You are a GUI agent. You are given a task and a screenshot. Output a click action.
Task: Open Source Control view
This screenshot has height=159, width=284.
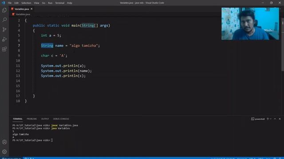tap(4, 30)
